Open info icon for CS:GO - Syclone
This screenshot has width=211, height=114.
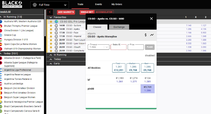[x=56, y=25]
